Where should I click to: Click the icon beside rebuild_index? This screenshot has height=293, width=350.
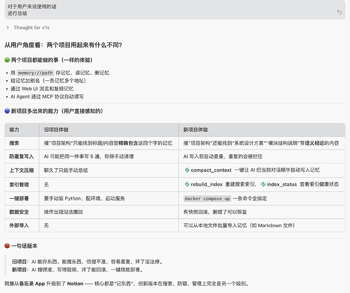pyautogui.click(x=187, y=184)
